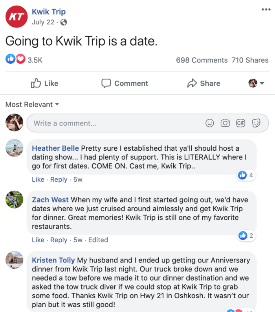The width and height of the screenshot is (275, 312).
Task: Click the thumbs-up count on Heather's comment
Action: (x=246, y=175)
